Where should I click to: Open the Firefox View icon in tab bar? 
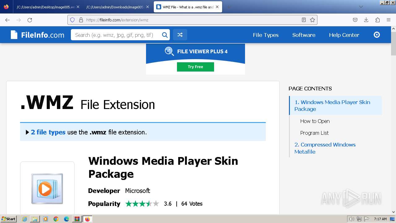point(6,7)
